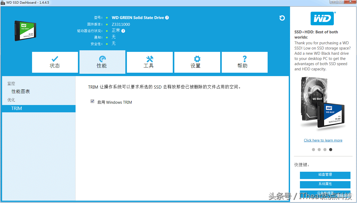Click the 安全性 label
Viewport: 357px width, 203px height.
tap(97, 44)
